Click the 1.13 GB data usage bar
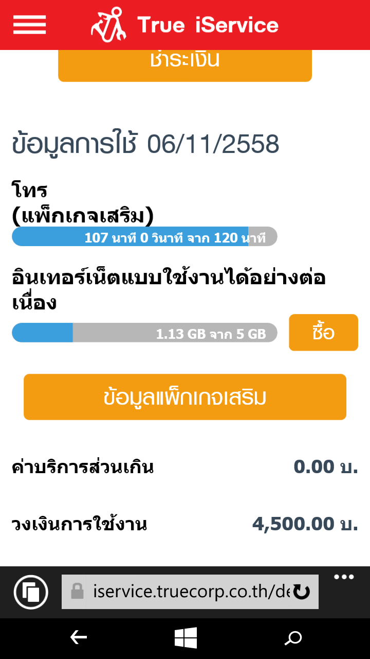370x659 pixels. click(144, 333)
